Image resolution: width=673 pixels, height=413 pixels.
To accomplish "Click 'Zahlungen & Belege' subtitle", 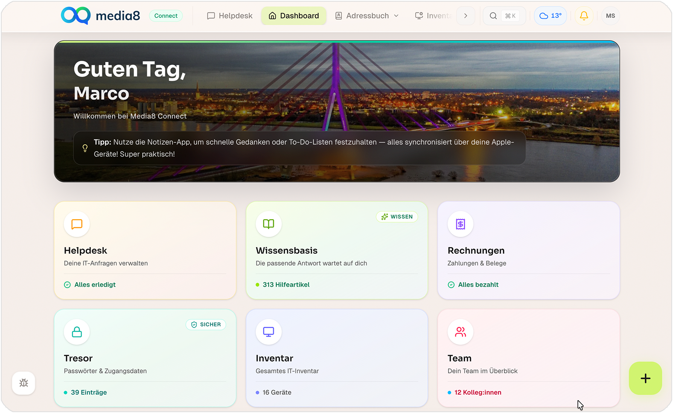I will (x=477, y=263).
